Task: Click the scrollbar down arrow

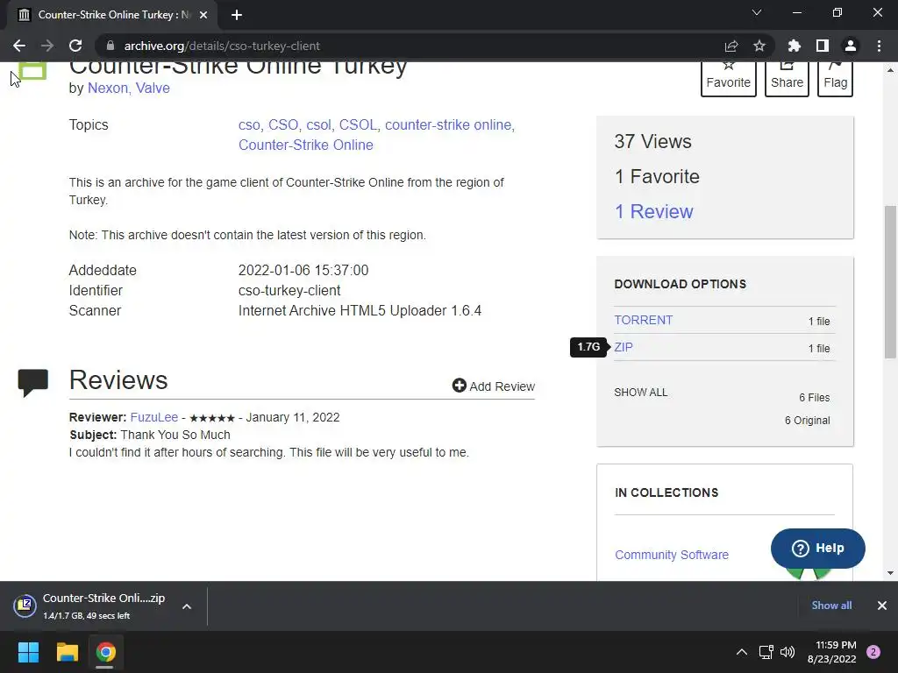Action: pyautogui.click(x=890, y=573)
